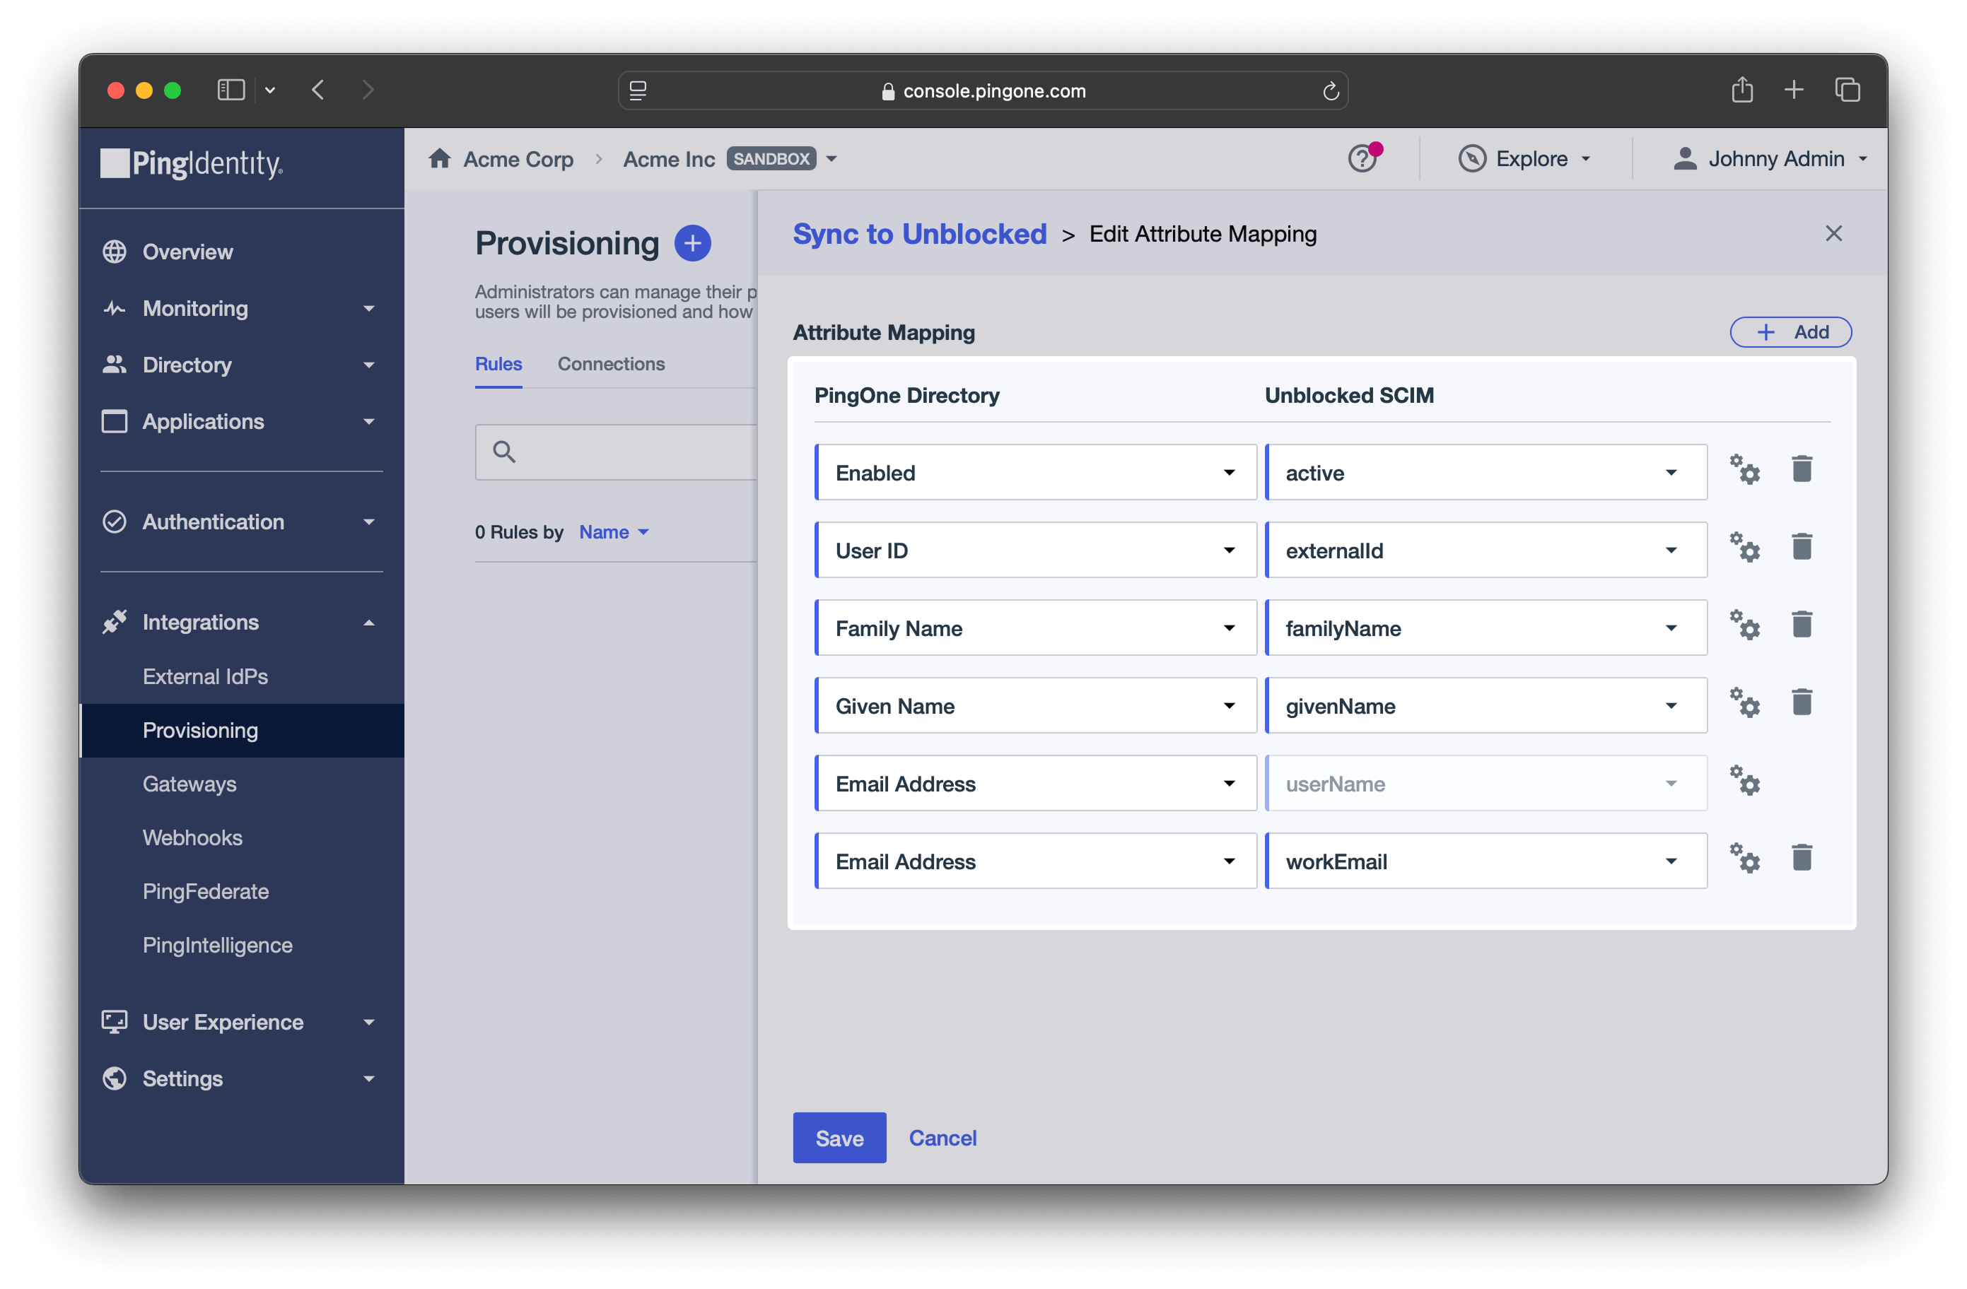
Task: Open the User ID attribute dropdown
Action: (1036, 551)
